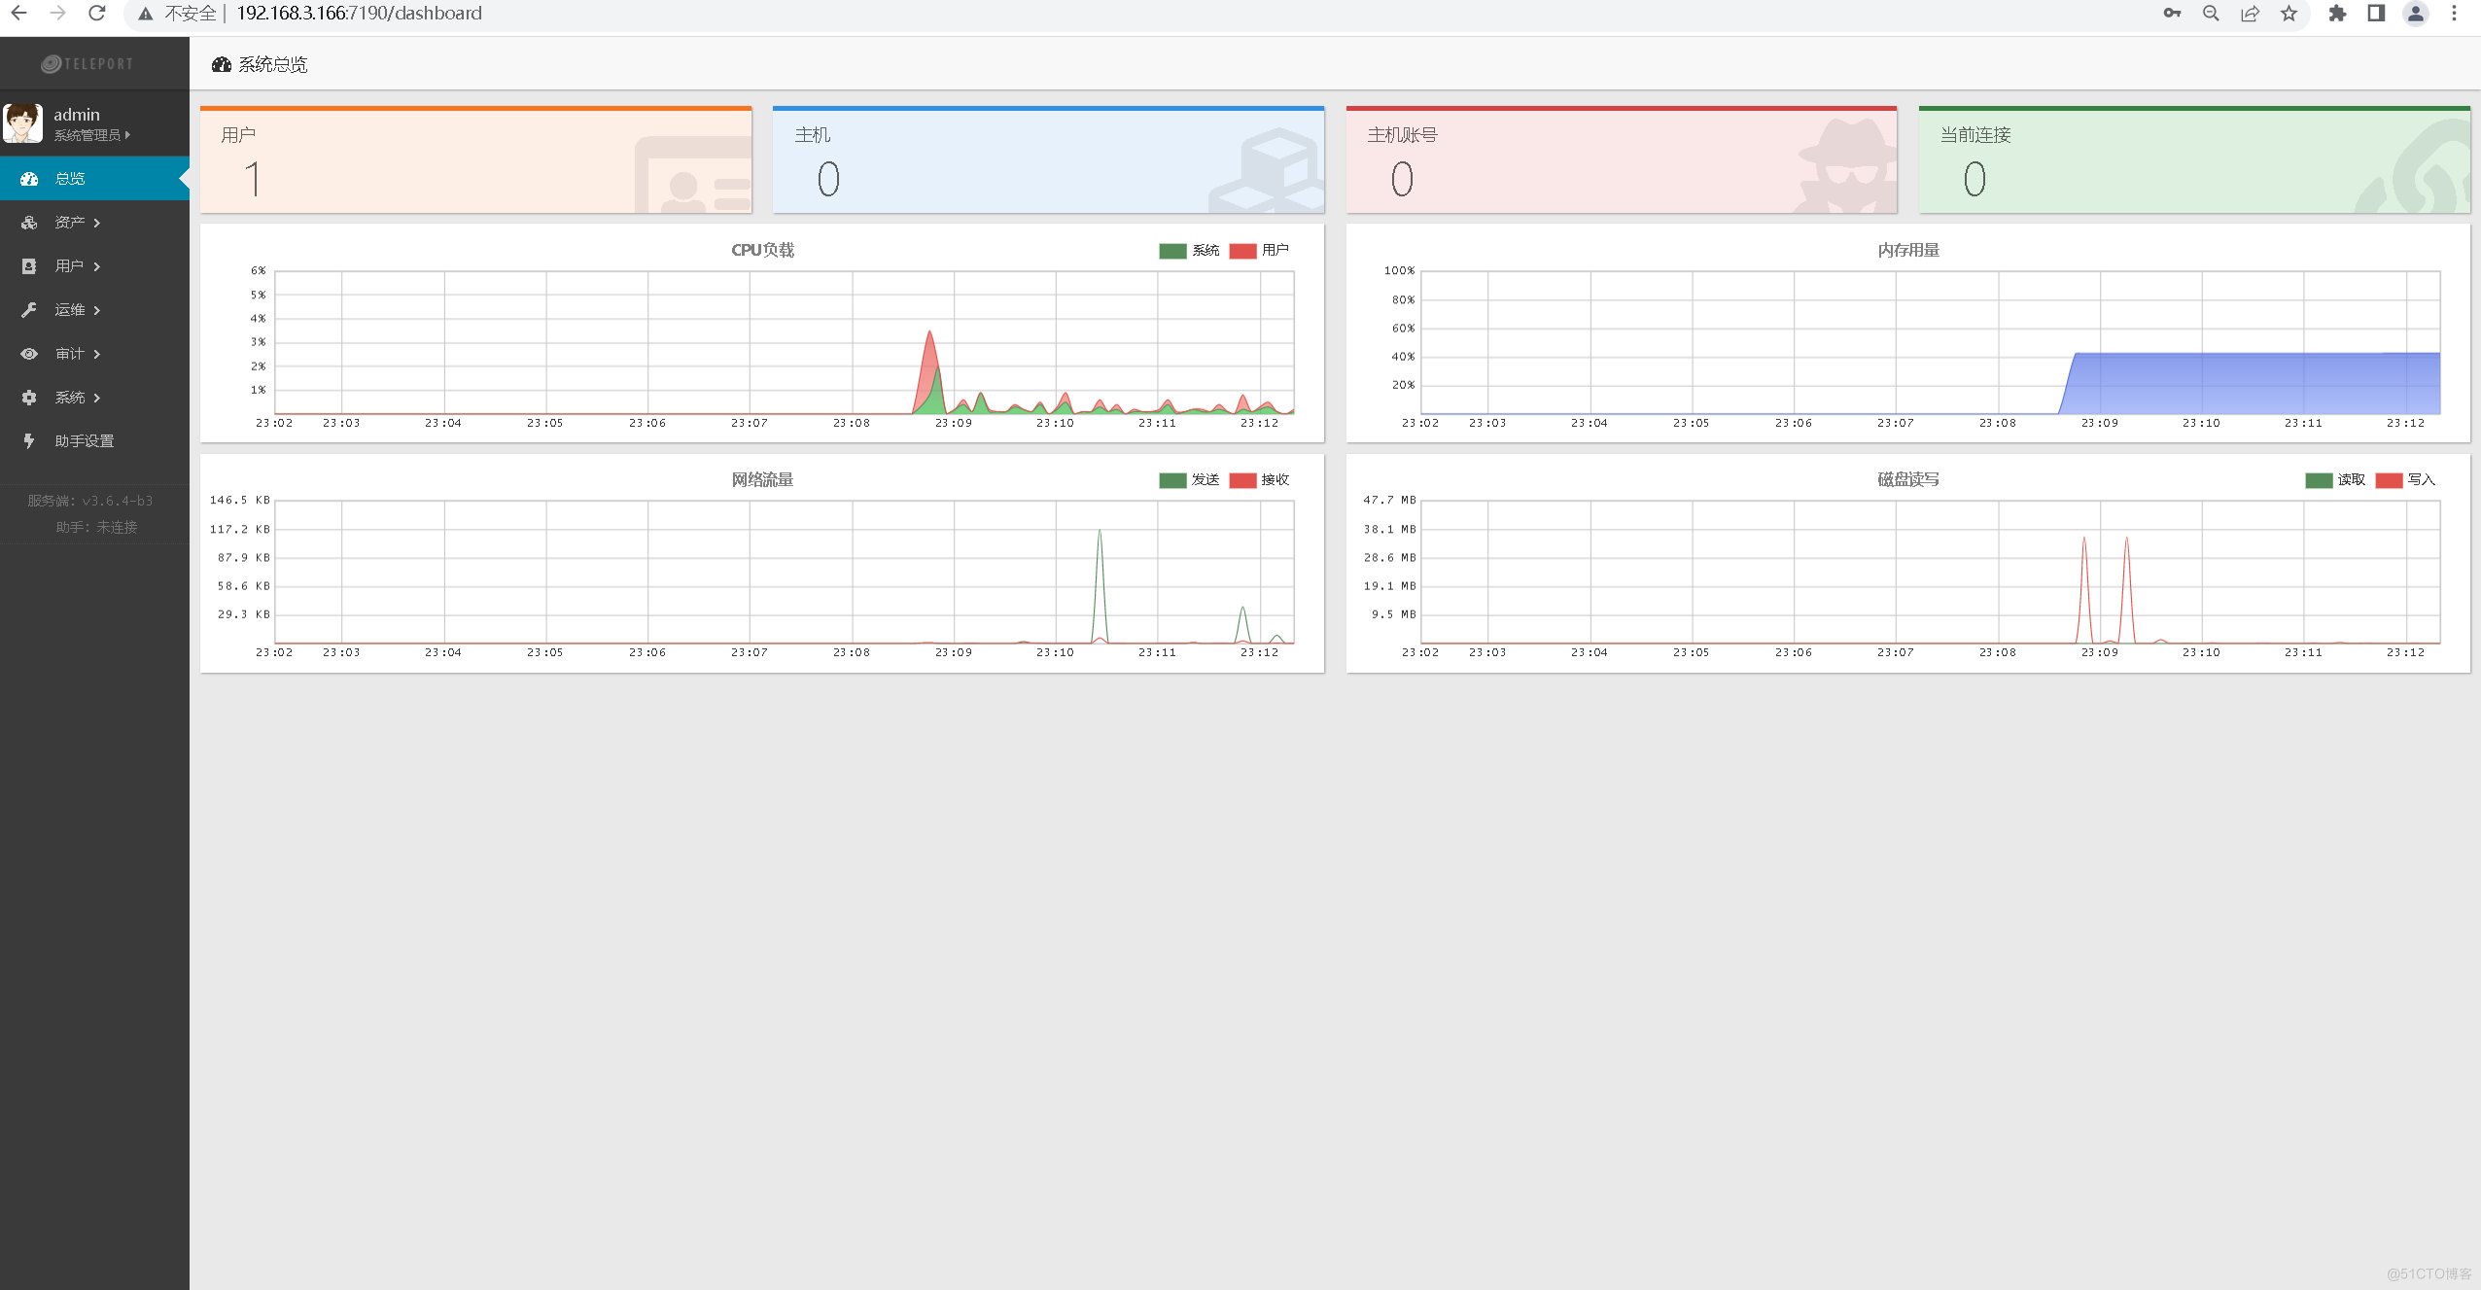Open the 主机账号 count card
Image resolution: width=2481 pixels, height=1290 pixels.
(1622, 160)
